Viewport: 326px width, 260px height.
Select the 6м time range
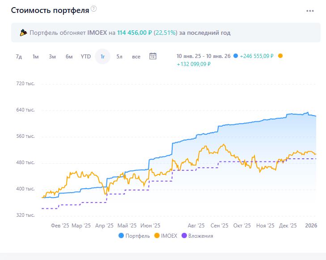pyautogui.click(x=69, y=57)
